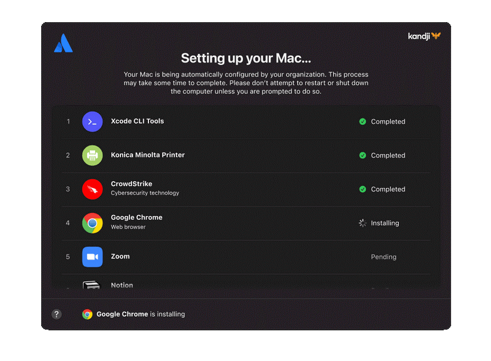
Task: Select the 'CrowdStrike' app name
Action: [x=131, y=184]
